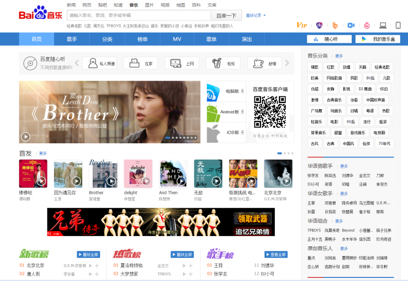Open the 图片 top menu link
The image size is (408, 281).
click(x=149, y=5)
